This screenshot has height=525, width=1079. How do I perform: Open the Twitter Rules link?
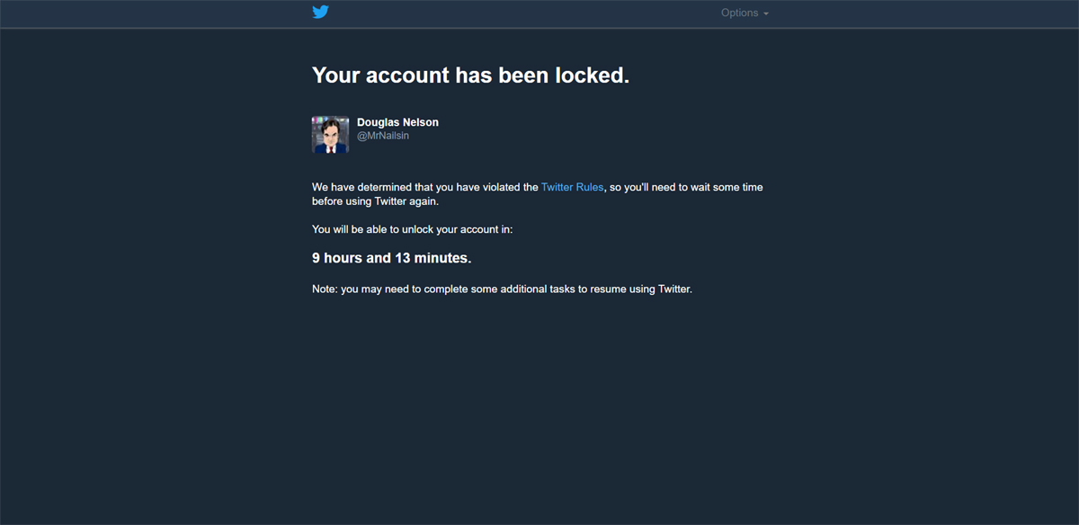572,187
